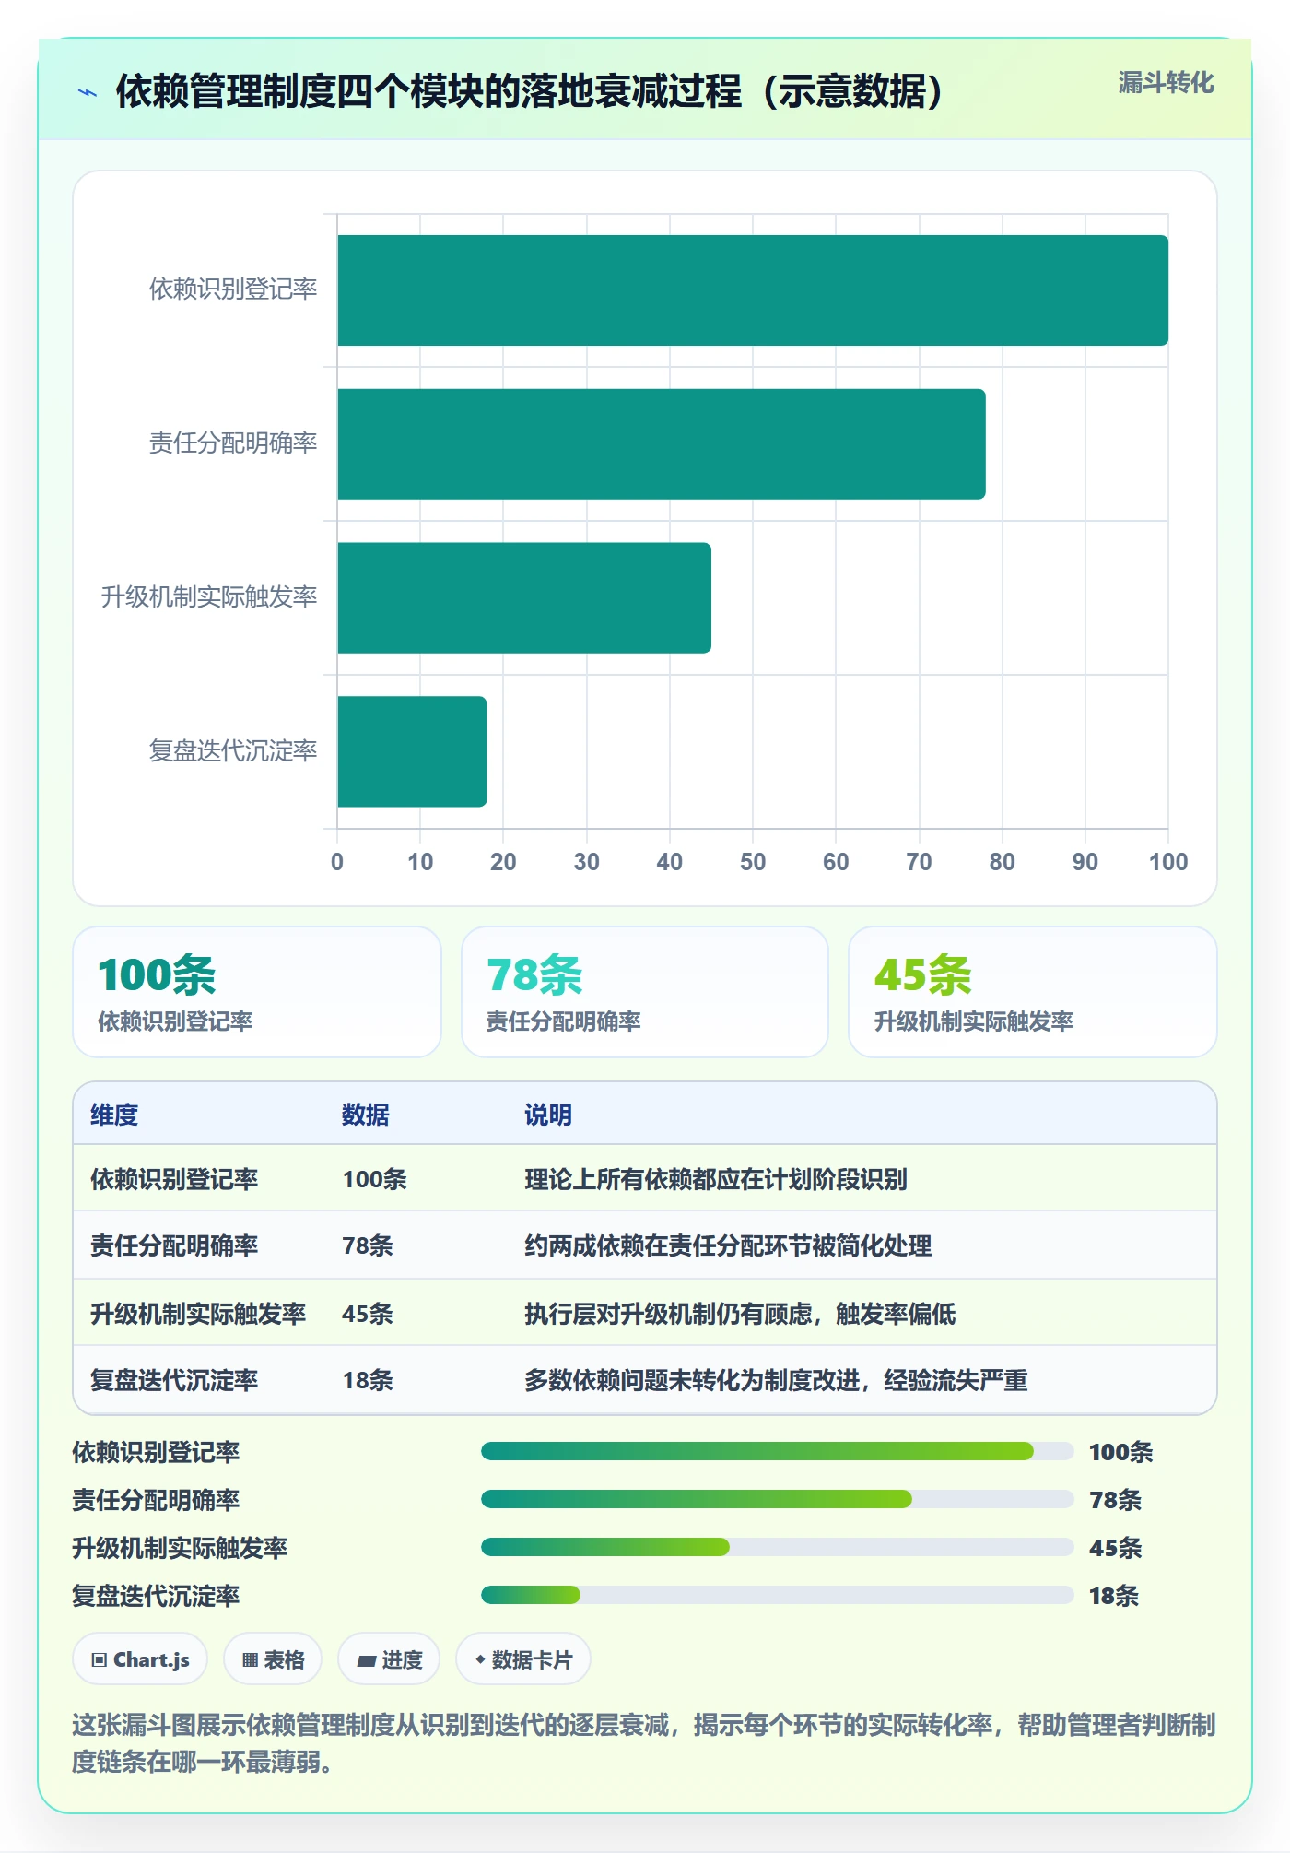The height and width of the screenshot is (1853, 1290).
Task: Click the x-axis label 50
Action: click(753, 862)
